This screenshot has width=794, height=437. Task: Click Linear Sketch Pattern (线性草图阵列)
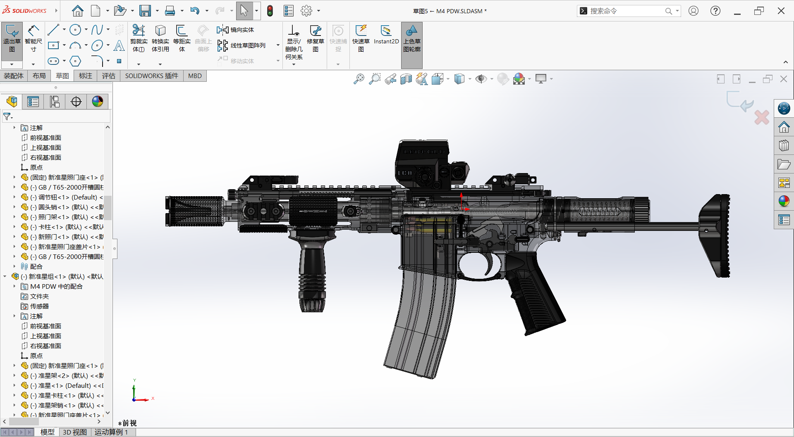coord(242,45)
